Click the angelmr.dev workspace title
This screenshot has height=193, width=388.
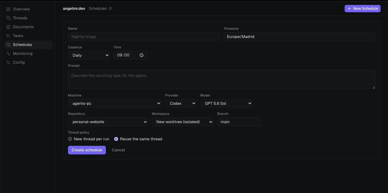pyautogui.click(x=74, y=9)
